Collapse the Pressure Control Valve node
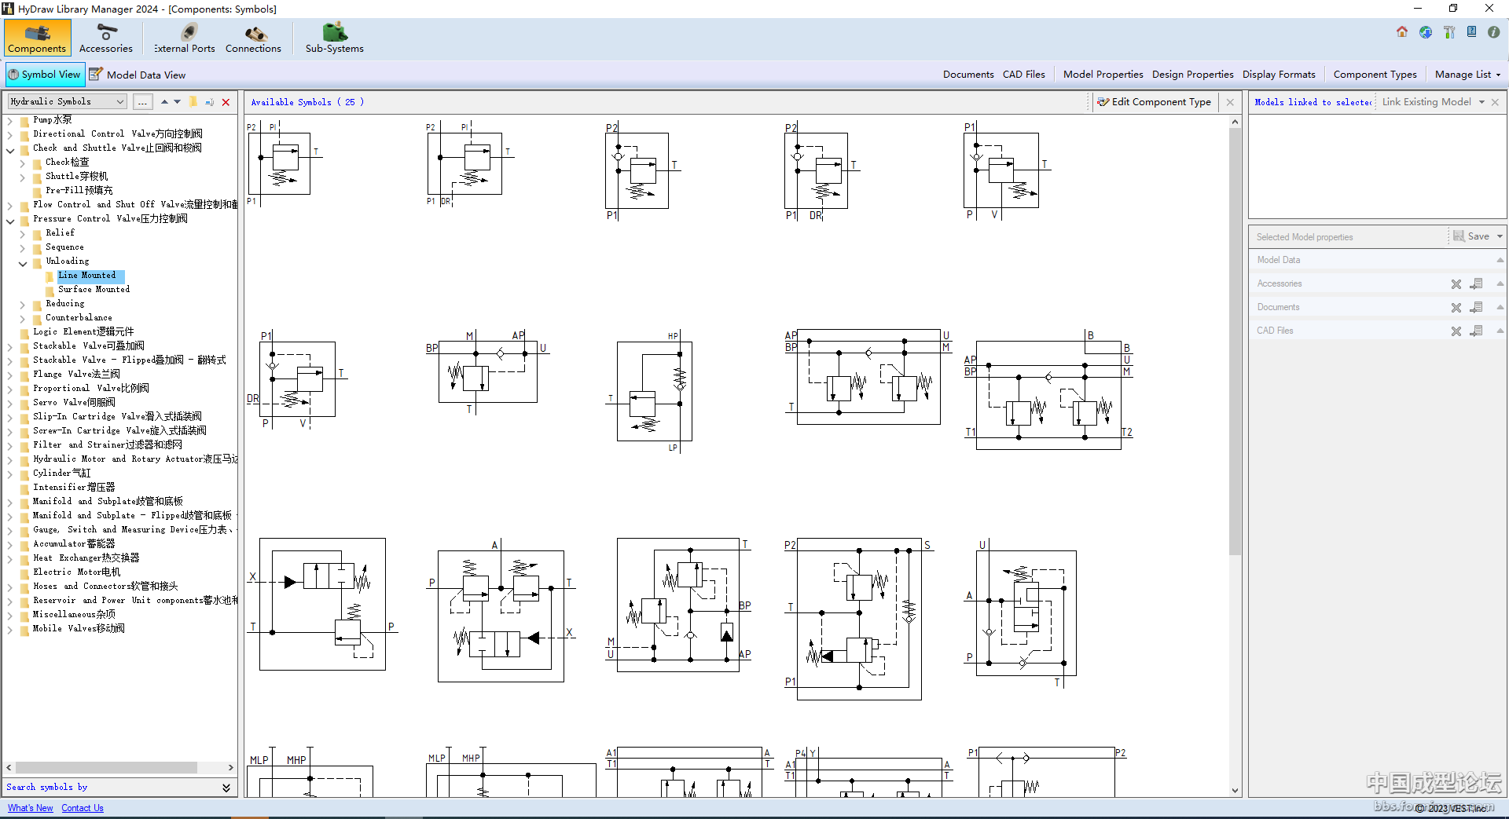This screenshot has width=1509, height=819. click(x=10, y=220)
